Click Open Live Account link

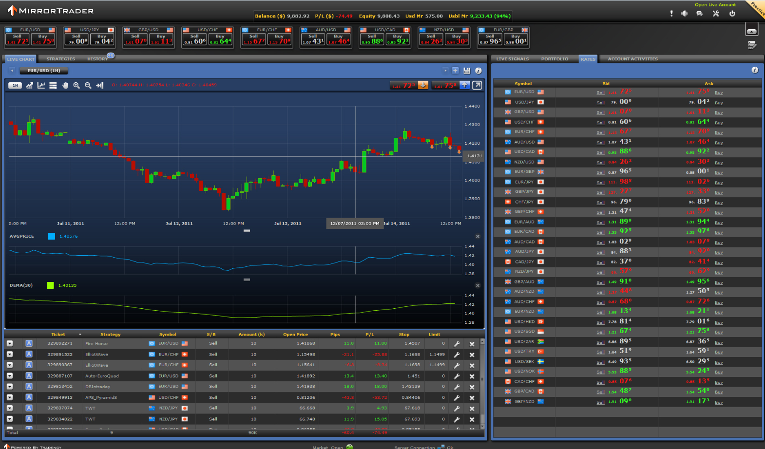pyautogui.click(x=715, y=5)
